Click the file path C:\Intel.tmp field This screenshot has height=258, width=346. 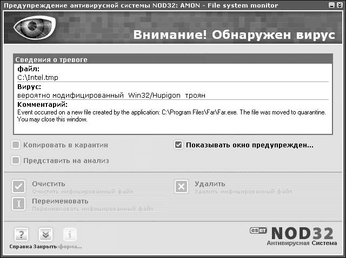38,77
